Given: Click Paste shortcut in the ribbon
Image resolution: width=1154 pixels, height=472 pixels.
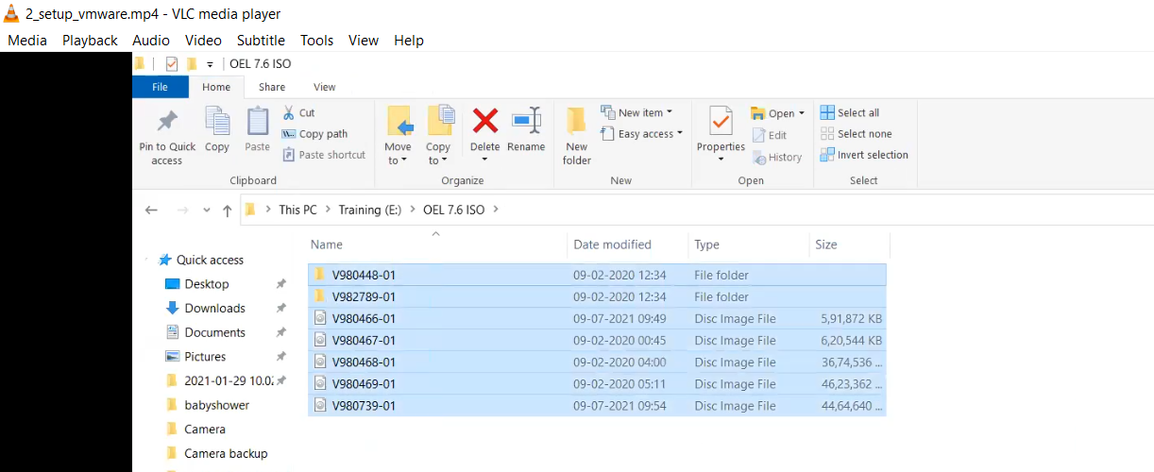Looking at the screenshot, I should click(x=324, y=155).
